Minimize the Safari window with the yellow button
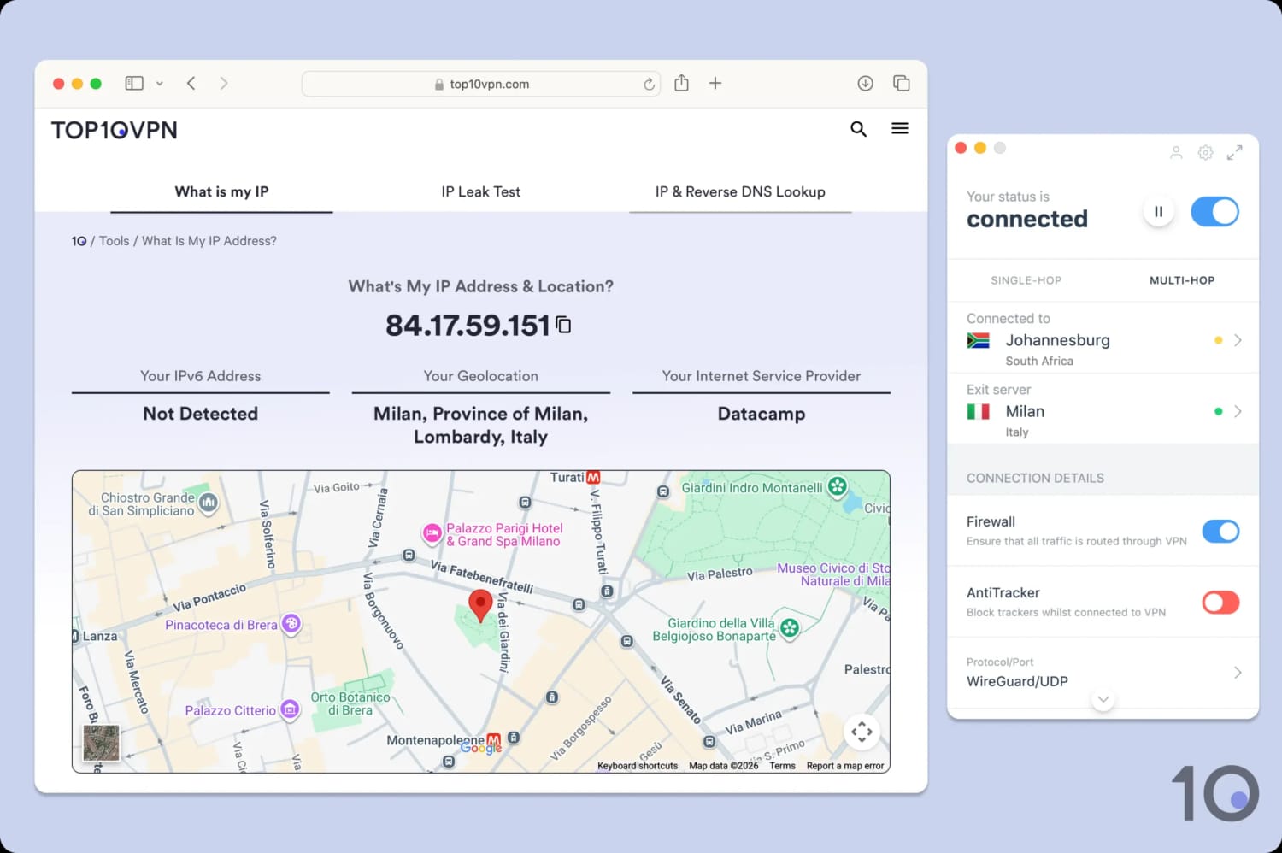Viewport: 1282px width, 853px height. pyautogui.click(x=77, y=84)
